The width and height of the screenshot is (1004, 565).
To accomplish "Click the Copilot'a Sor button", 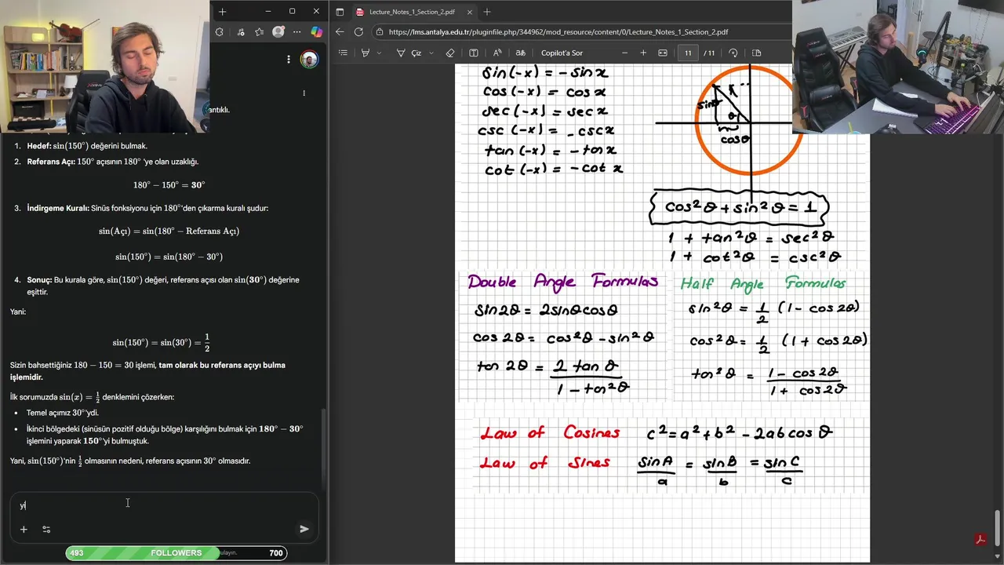I will [x=562, y=53].
